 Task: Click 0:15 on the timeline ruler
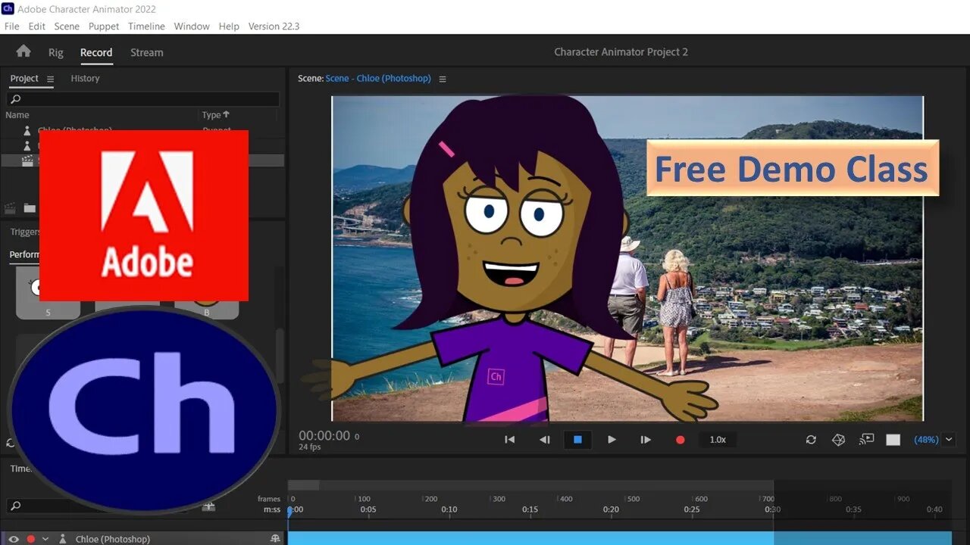click(530, 509)
